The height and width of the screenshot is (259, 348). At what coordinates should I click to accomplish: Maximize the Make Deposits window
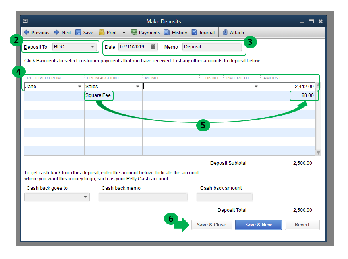click(311, 21)
